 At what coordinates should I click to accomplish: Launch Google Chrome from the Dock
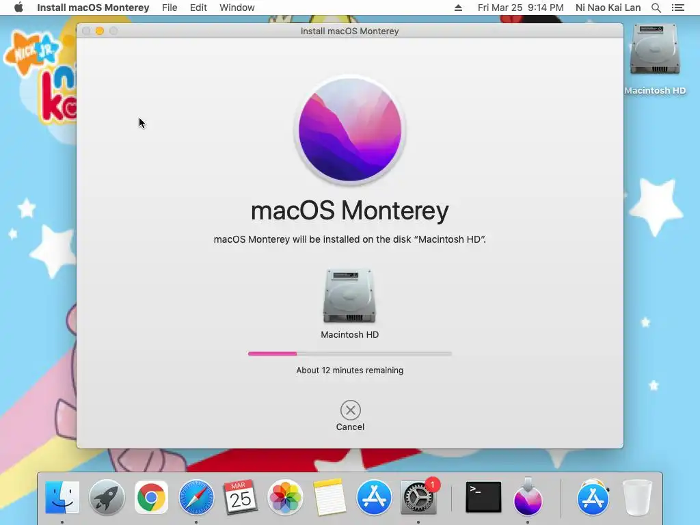pos(151,498)
